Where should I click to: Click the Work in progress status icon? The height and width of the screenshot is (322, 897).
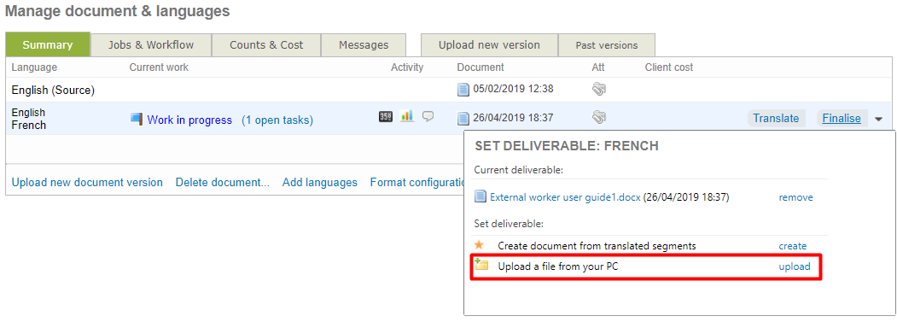[x=137, y=120]
